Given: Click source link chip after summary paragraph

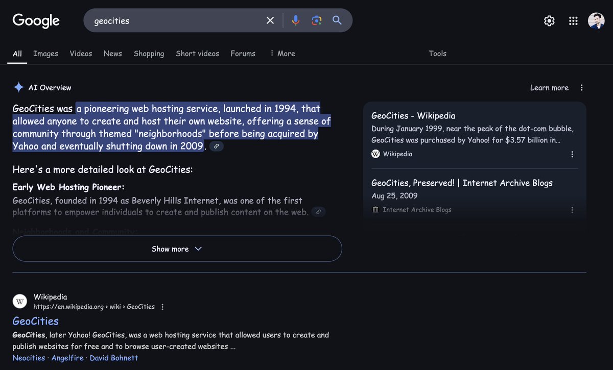Looking at the screenshot, I should pos(217,146).
